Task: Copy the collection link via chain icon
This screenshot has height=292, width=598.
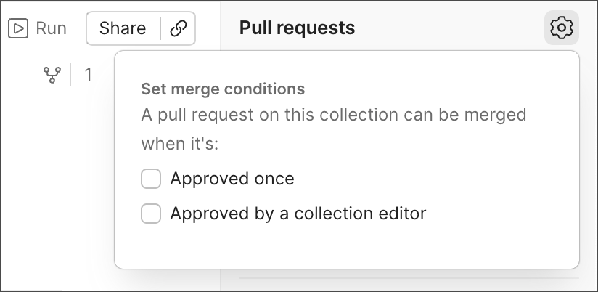Action: click(179, 28)
